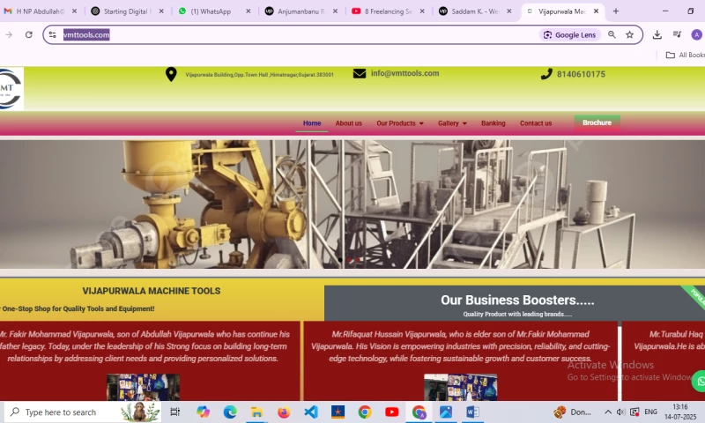Open the ENG language indicator
Screen dimensions: 705x423
point(650,412)
